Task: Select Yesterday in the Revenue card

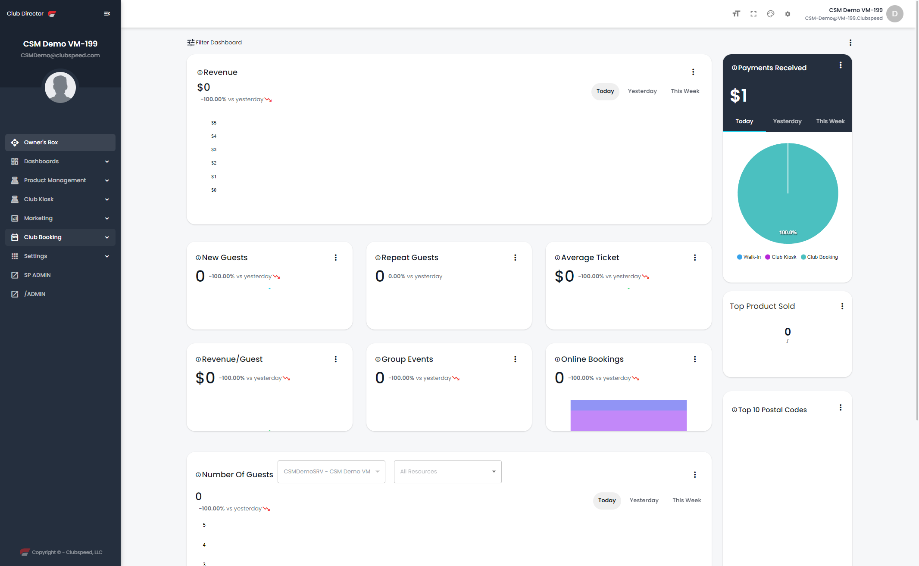Action: click(642, 91)
